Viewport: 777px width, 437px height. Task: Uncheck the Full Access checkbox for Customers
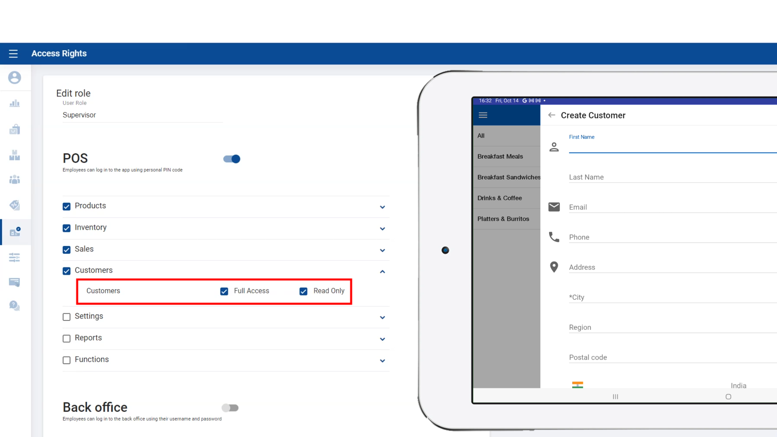pos(224,291)
